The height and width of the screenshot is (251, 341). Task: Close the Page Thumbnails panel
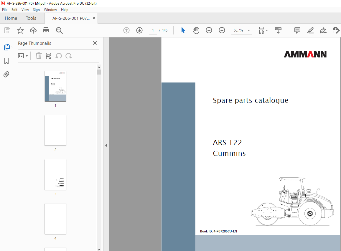[95, 43]
